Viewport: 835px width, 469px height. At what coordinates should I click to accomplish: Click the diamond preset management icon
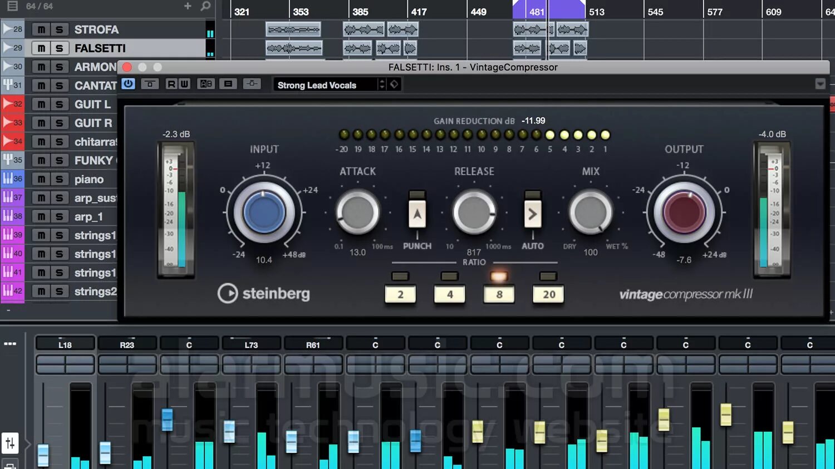394,85
